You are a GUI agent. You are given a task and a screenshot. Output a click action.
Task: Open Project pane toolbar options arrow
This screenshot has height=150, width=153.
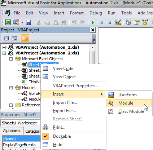pyautogui.click(x=94, y=41)
